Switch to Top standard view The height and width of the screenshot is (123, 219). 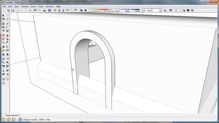pos(59,10)
